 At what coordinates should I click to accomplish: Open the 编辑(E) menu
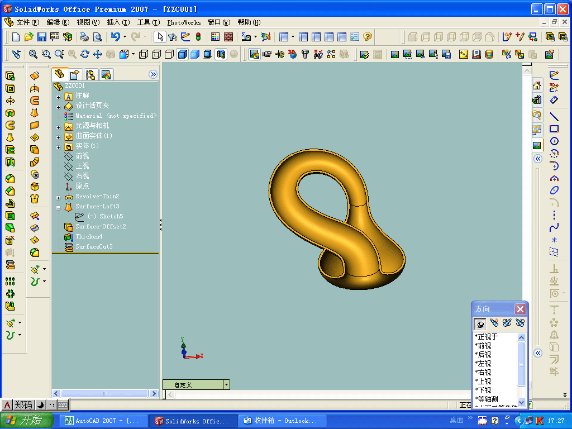click(58, 22)
